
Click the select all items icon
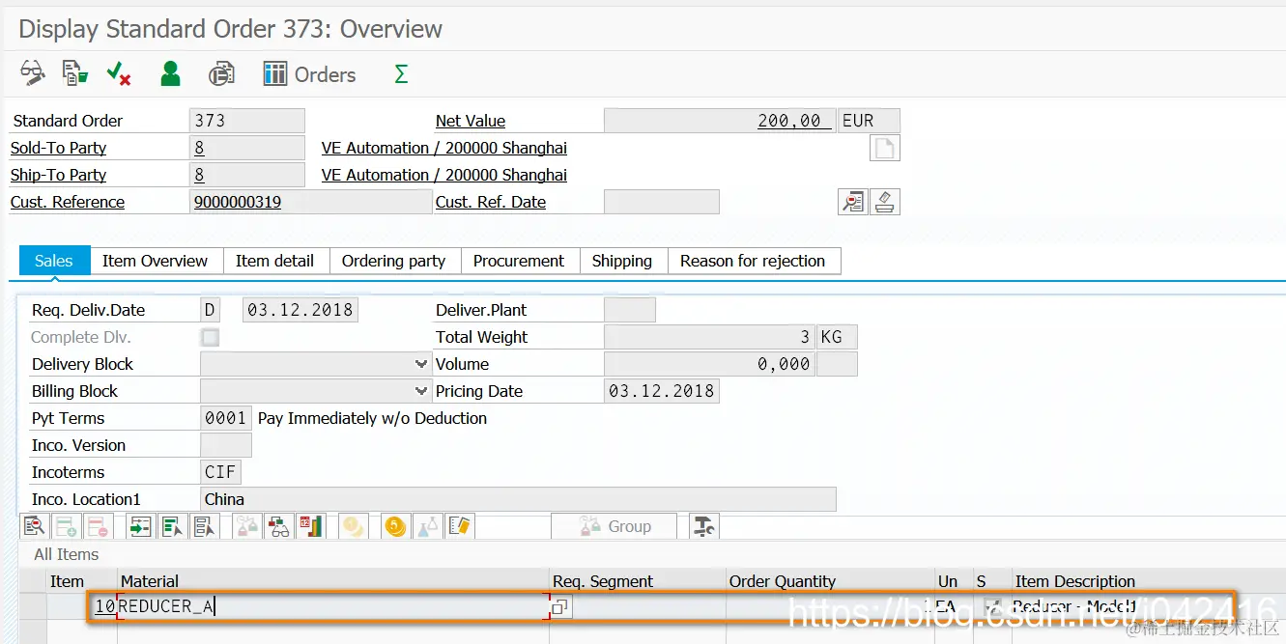(173, 526)
